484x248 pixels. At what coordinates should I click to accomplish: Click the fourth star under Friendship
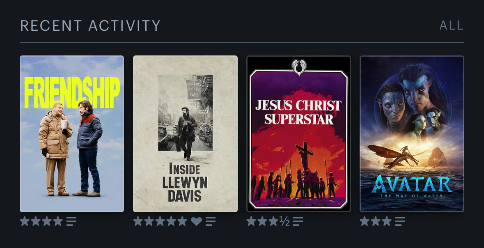point(58,221)
